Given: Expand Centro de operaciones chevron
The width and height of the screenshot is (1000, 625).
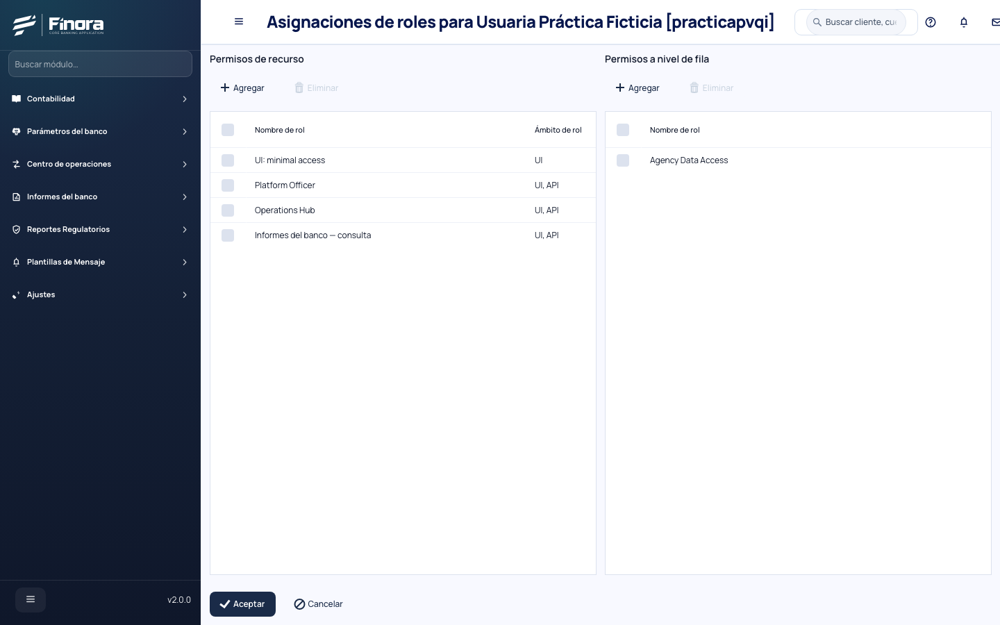Looking at the screenshot, I should [185, 164].
